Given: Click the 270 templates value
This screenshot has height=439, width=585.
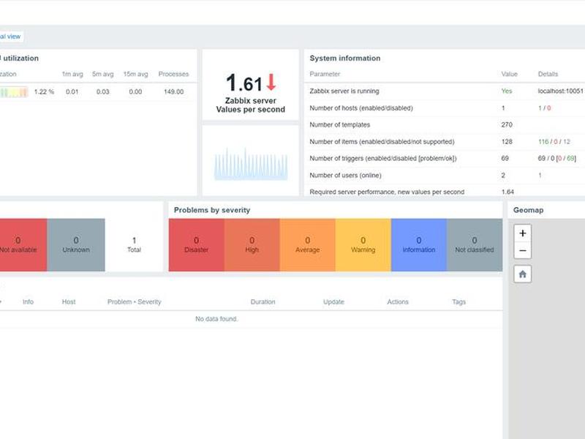Looking at the screenshot, I should coord(507,124).
